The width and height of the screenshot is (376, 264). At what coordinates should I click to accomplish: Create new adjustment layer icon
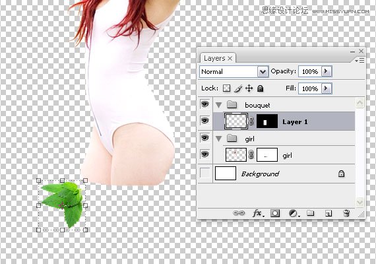pos(294,213)
